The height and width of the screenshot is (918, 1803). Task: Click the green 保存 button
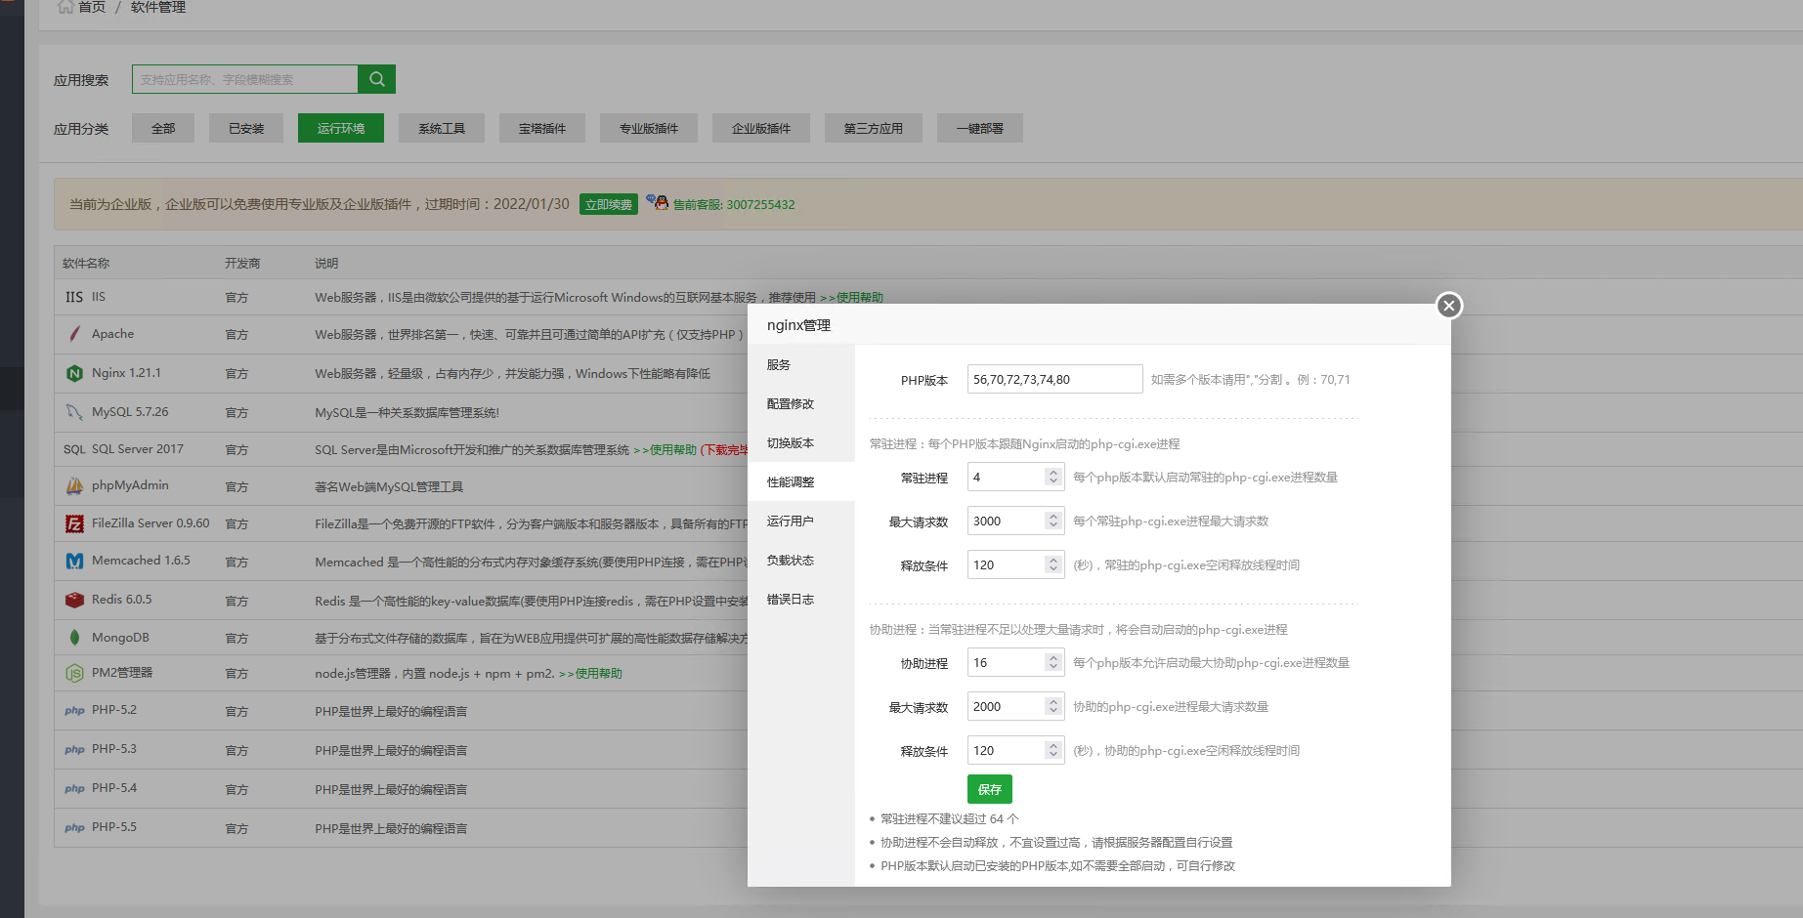click(x=989, y=789)
